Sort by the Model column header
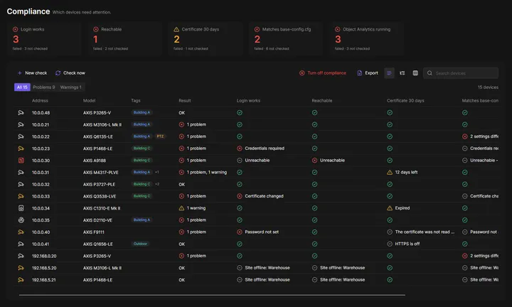 click(89, 100)
